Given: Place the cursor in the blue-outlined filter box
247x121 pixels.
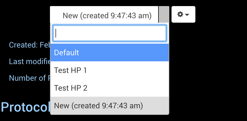Looking at the screenshot, I should click(x=109, y=33).
